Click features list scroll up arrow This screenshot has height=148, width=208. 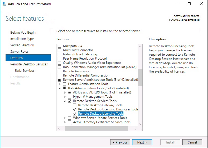pyautogui.click(x=140, y=46)
